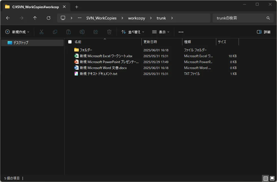Screen dimensions: 277x182
Task: Maximize the Explorer window
Action: [x=257, y=4]
